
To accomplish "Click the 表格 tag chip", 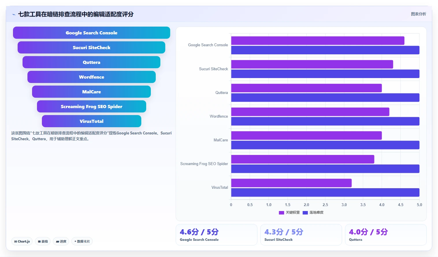I will [43, 241].
